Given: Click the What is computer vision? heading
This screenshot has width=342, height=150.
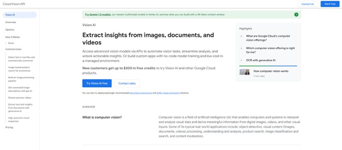Looking at the screenshot, I should point(102,117).
